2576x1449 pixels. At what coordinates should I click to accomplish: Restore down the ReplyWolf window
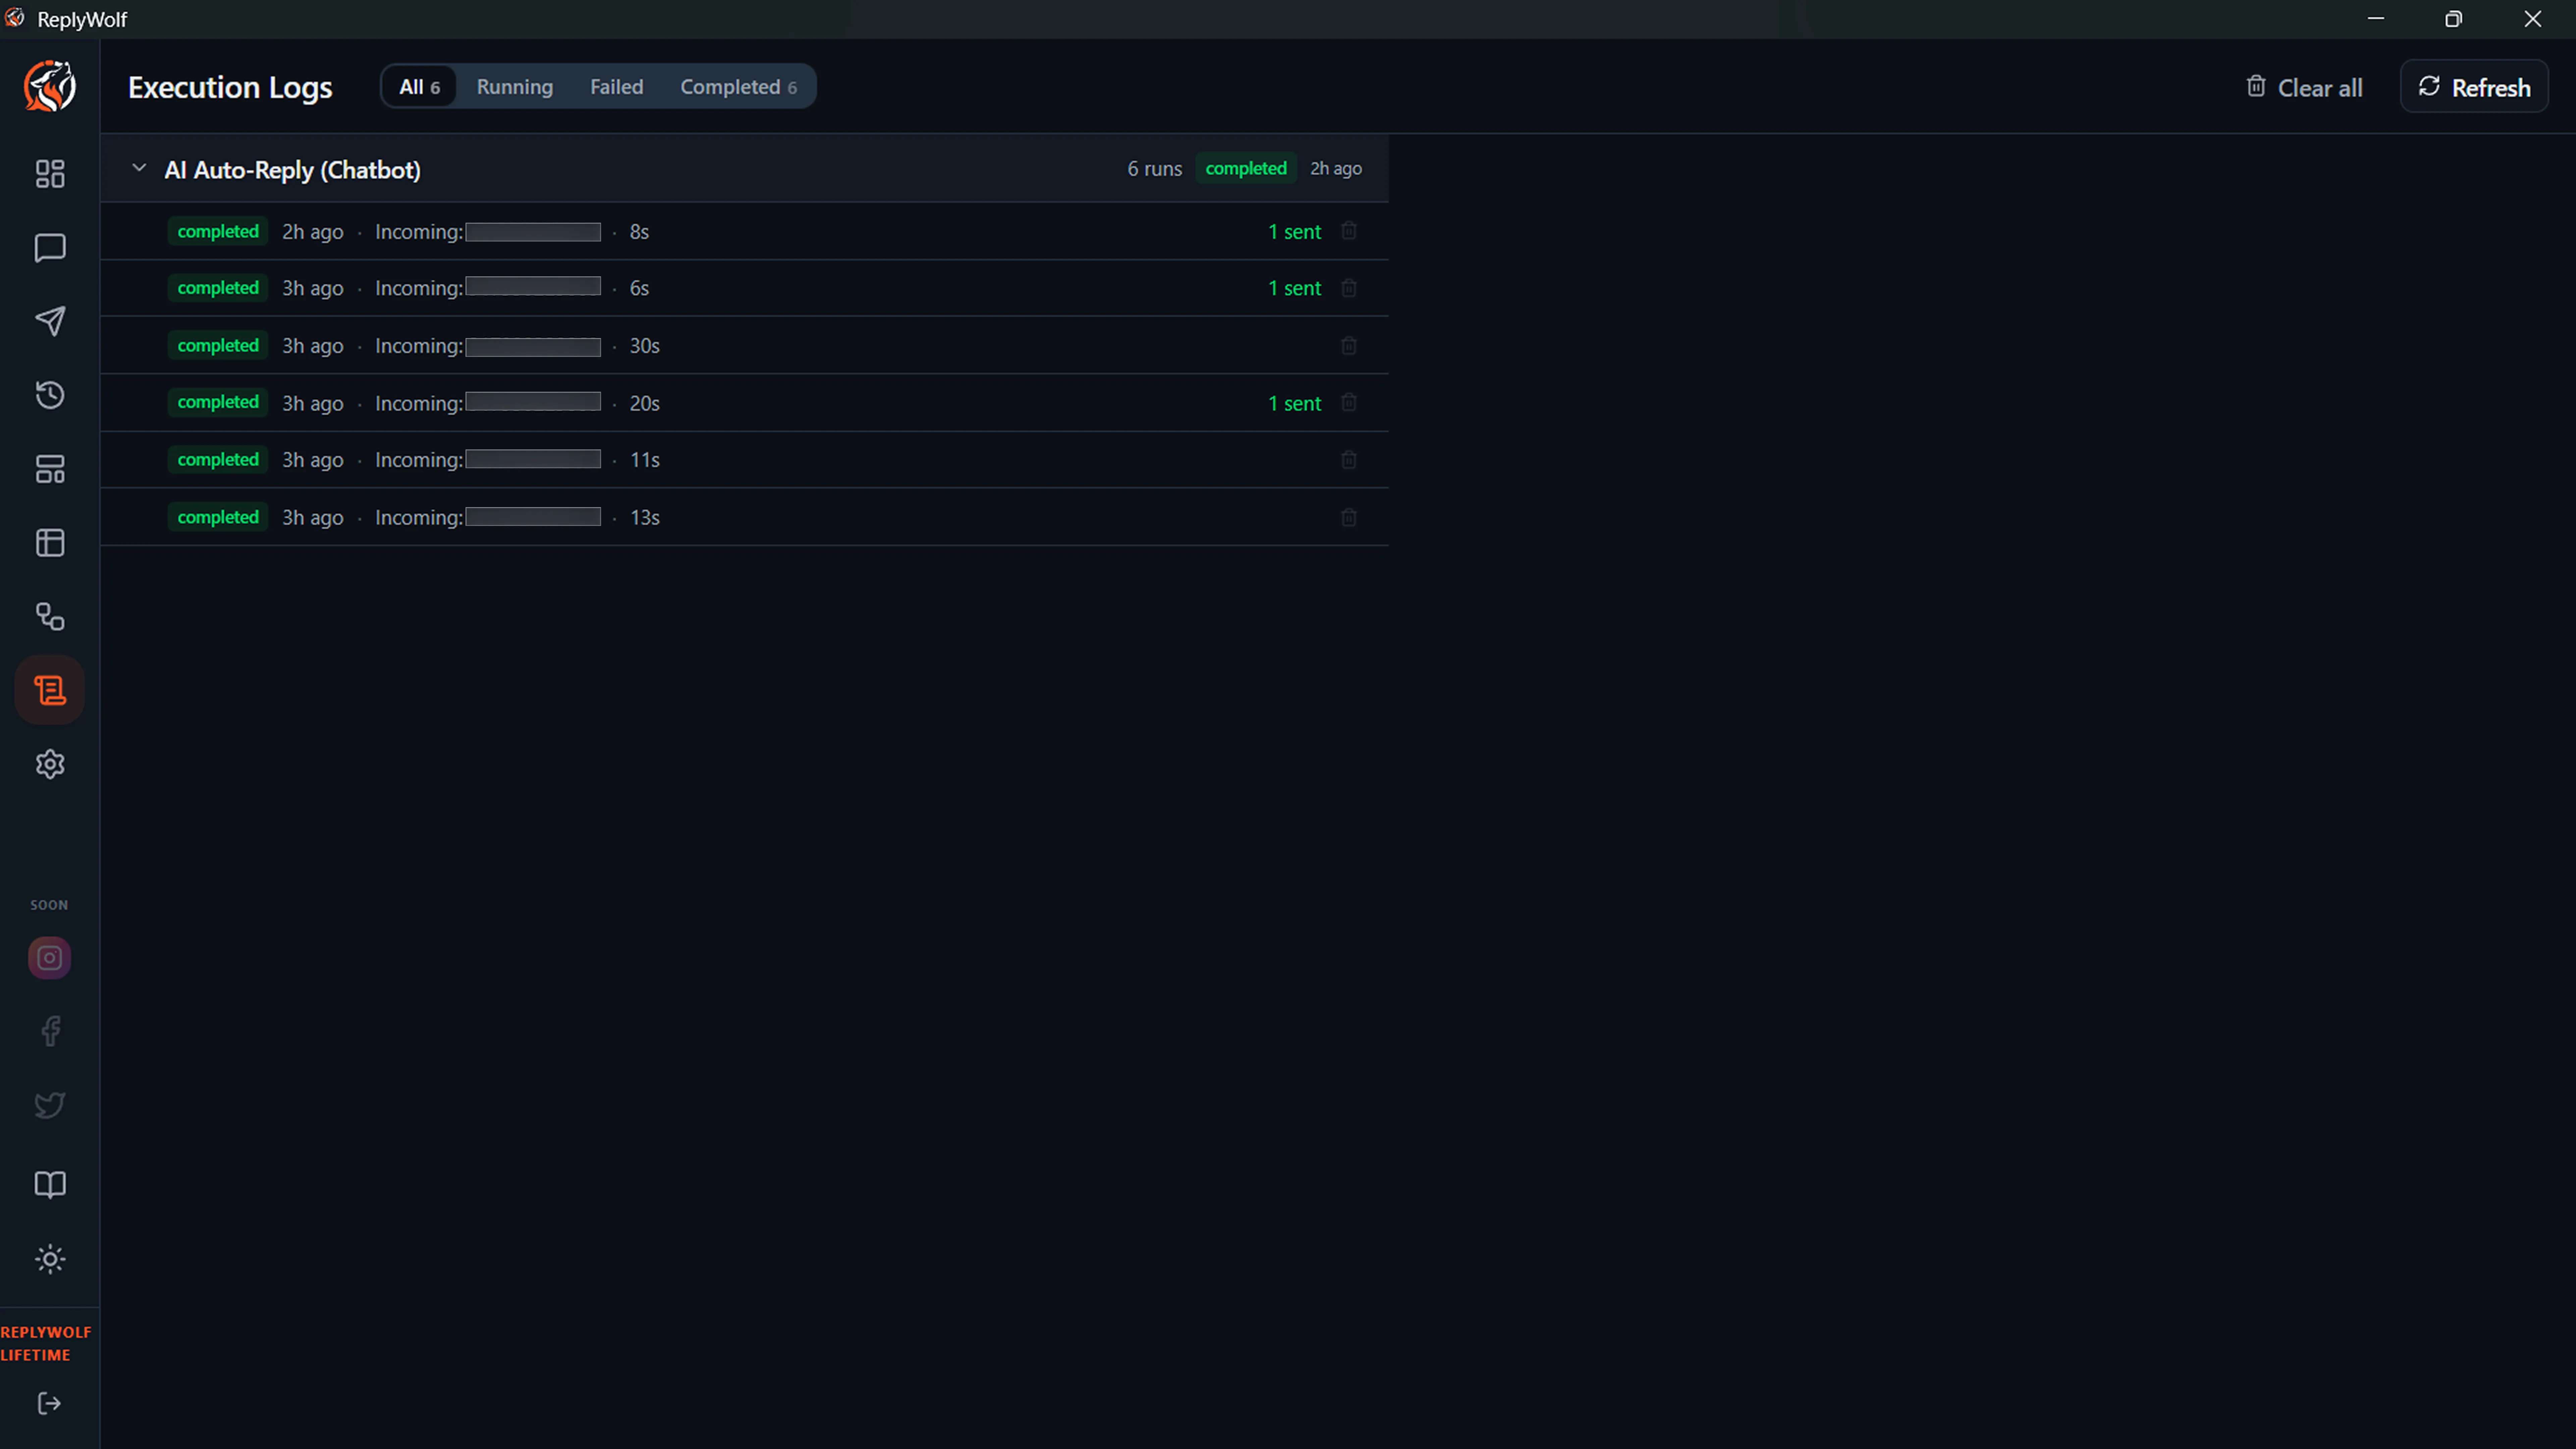[x=2453, y=19]
